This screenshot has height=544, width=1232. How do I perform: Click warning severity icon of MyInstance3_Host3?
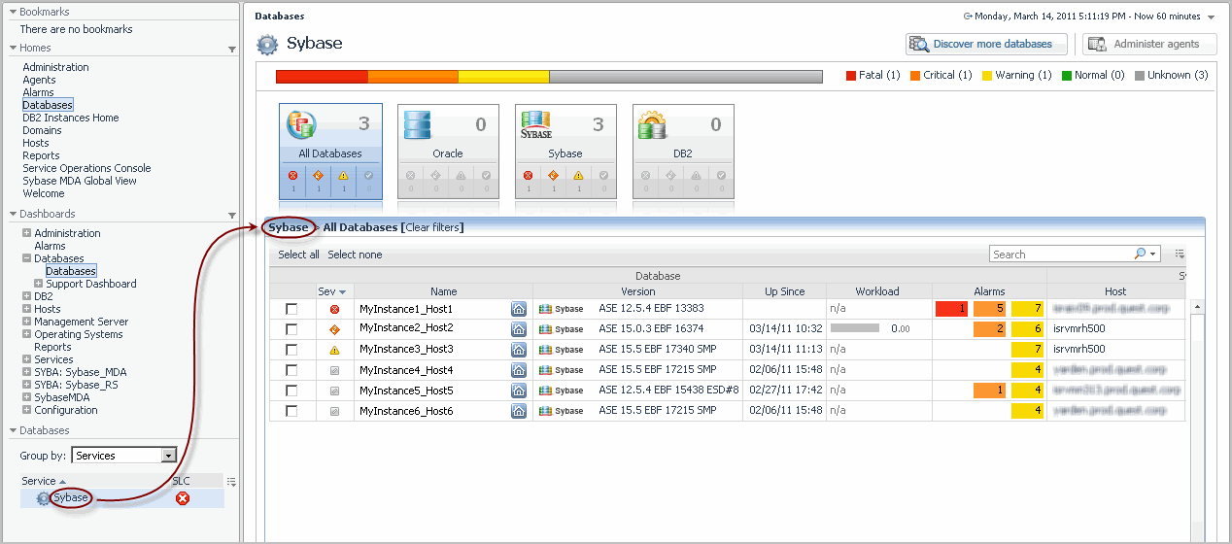(x=335, y=350)
